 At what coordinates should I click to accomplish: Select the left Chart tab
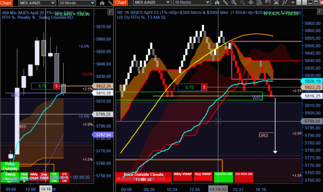tap(6, 3)
